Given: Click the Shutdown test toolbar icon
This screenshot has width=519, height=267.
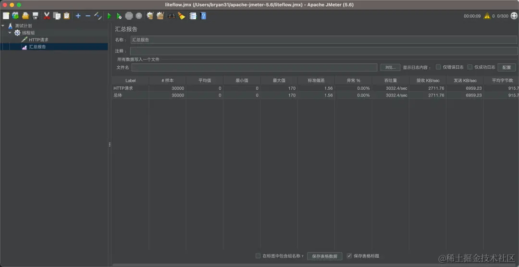Looking at the screenshot, I should (x=139, y=15).
